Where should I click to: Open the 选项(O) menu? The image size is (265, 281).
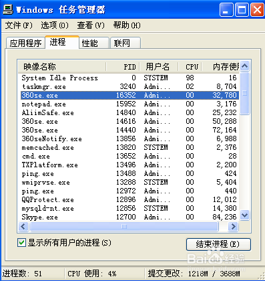point(55,25)
